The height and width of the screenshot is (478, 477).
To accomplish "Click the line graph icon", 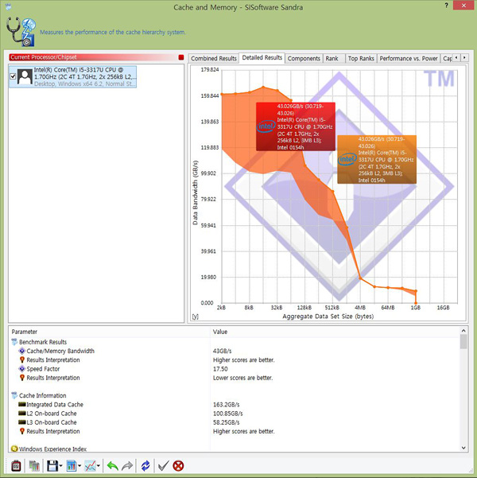I will pyautogui.click(x=90, y=466).
